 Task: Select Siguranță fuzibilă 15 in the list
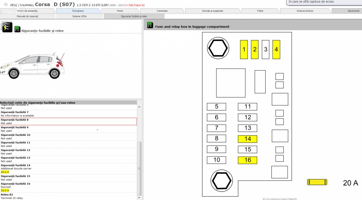[68, 178]
